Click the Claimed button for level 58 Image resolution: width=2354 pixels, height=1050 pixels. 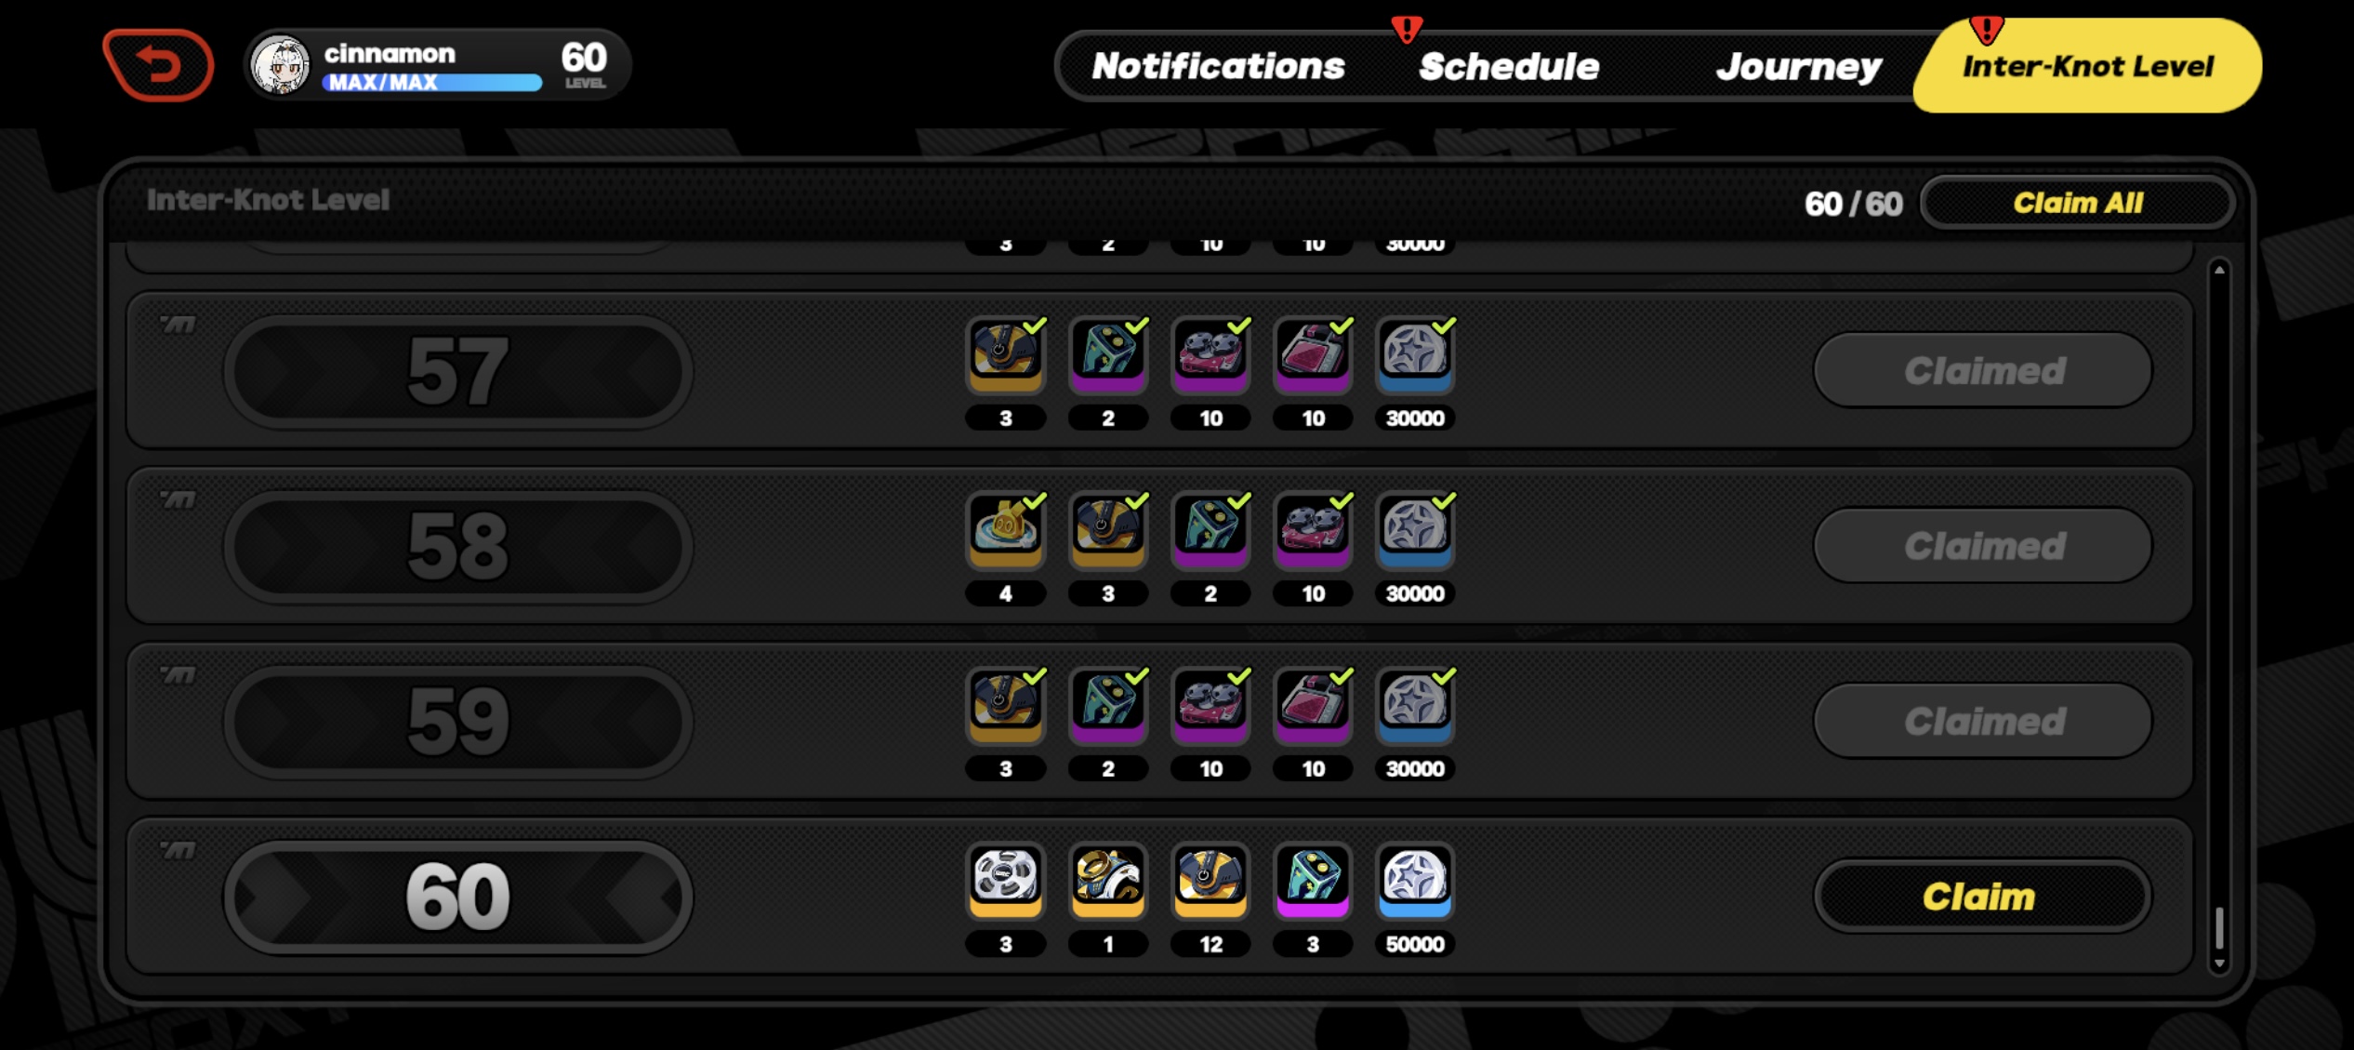(x=1982, y=546)
